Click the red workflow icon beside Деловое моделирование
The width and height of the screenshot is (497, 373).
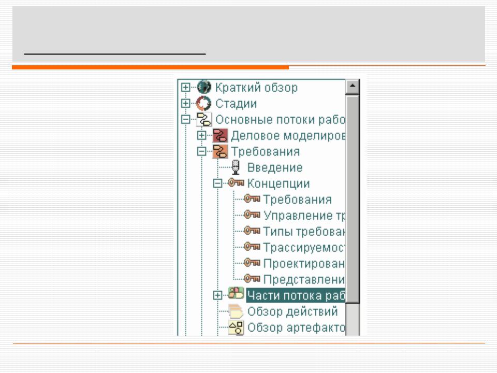pos(220,135)
